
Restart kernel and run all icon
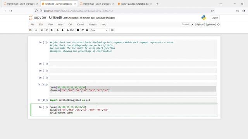(87, 30)
